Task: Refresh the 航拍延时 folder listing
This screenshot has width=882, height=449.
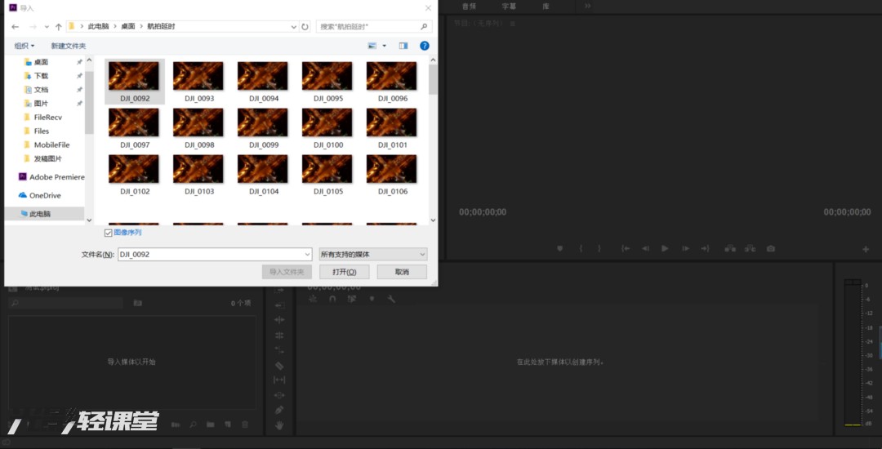Action: click(305, 27)
